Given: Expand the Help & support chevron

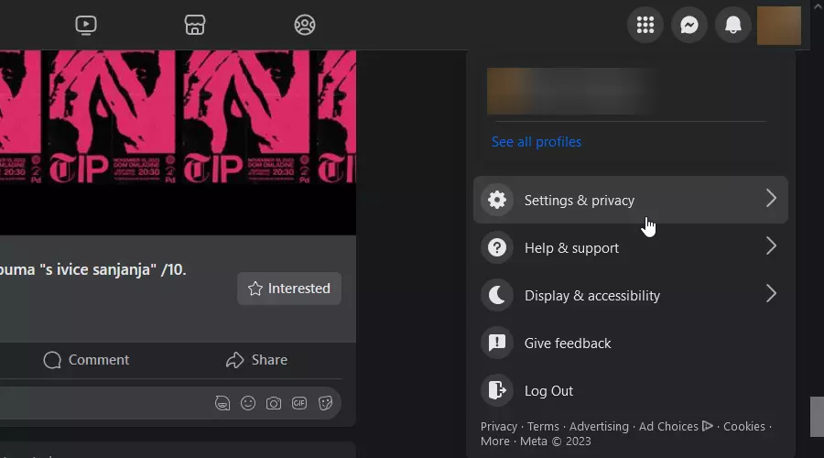Looking at the screenshot, I should [x=771, y=246].
